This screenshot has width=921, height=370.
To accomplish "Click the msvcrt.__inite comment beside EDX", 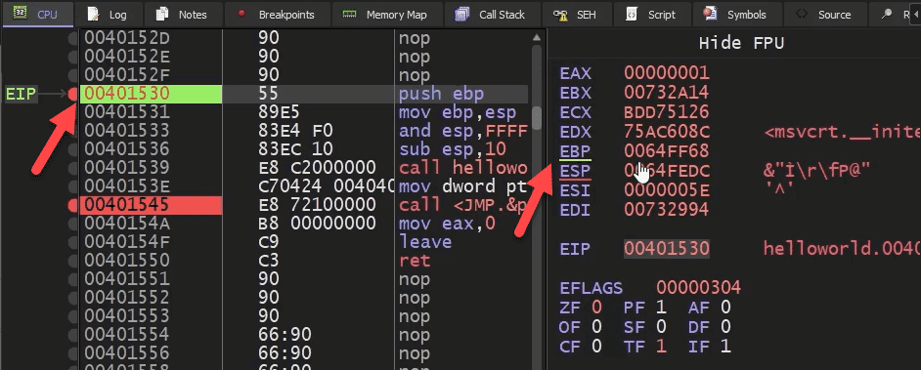I will click(842, 132).
